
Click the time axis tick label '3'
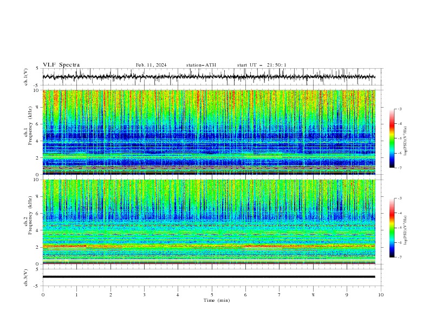(x=144, y=295)
